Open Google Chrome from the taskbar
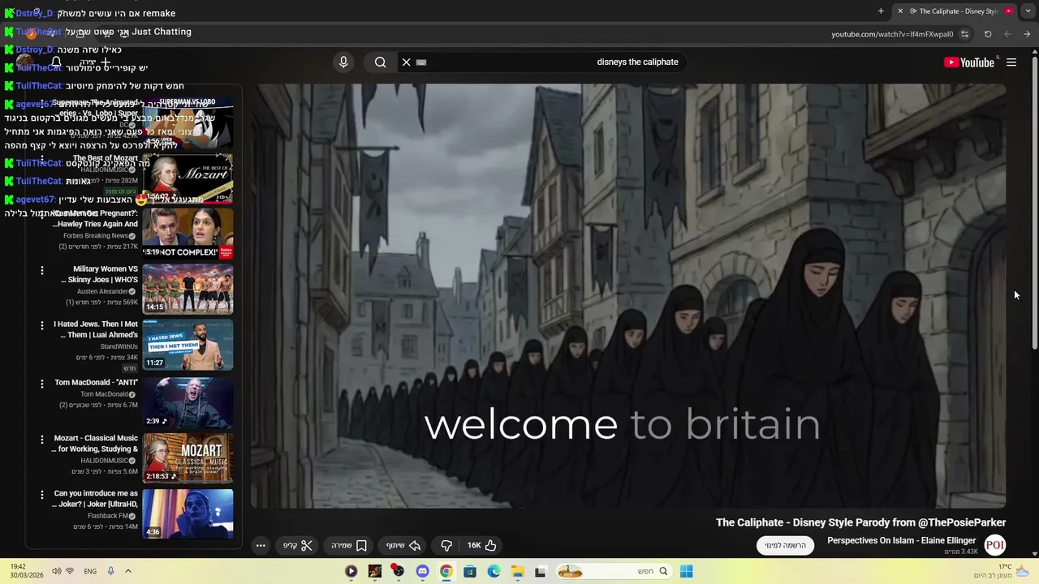The height and width of the screenshot is (584, 1039). click(x=446, y=571)
